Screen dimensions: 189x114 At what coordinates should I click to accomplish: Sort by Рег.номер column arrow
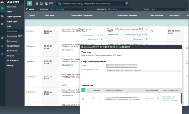pyautogui.click(x=180, y=16)
